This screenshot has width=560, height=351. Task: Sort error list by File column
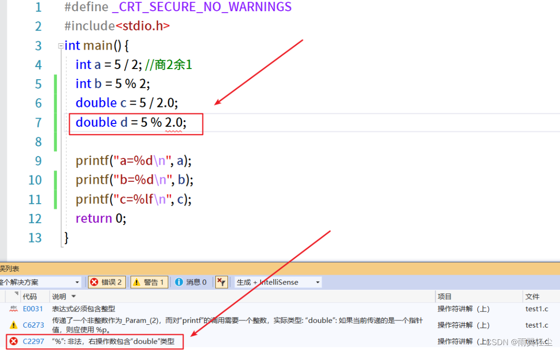tap(532, 297)
